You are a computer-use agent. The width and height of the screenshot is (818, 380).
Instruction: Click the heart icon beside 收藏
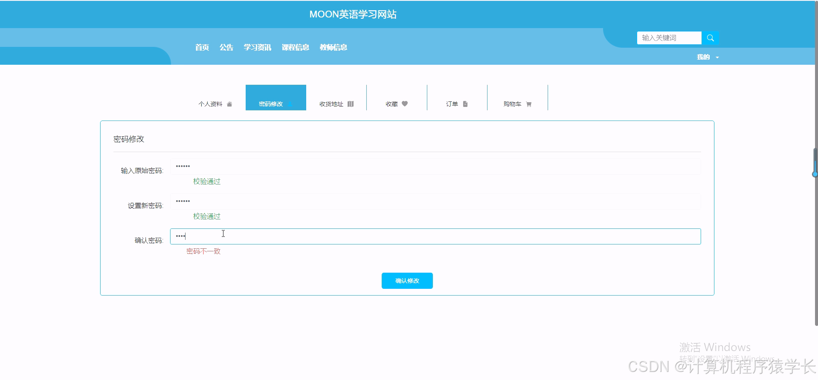405,104
